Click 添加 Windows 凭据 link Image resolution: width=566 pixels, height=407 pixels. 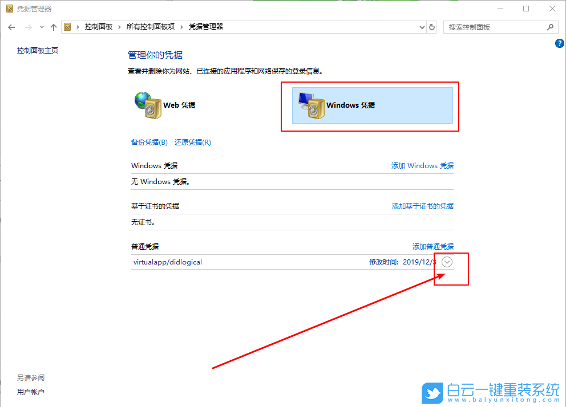pos(422,165)
